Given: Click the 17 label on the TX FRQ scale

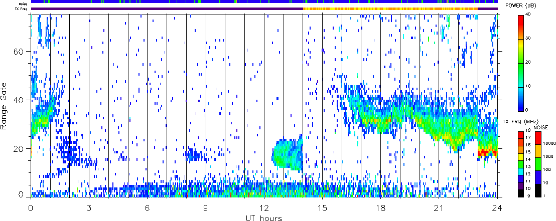Looking at the screenshot, I should pyautogui.click(x=528, y=137).
